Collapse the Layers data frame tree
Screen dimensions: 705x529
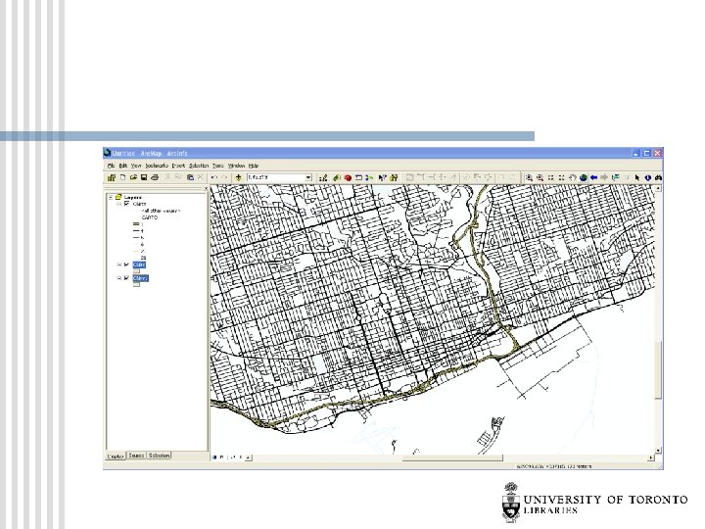[x=111, y=197]
